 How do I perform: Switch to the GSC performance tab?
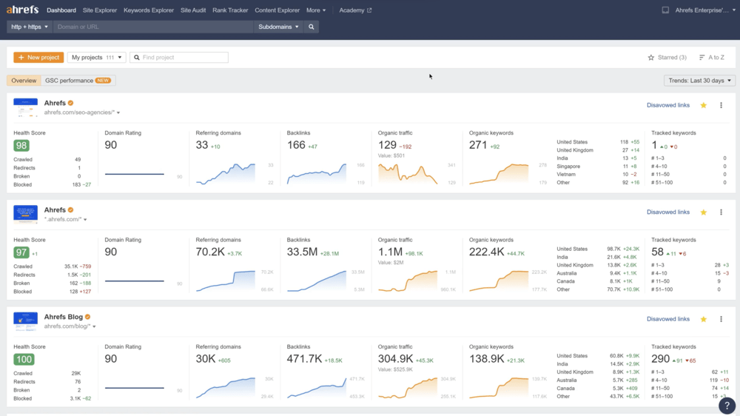[x=78, y=81]
